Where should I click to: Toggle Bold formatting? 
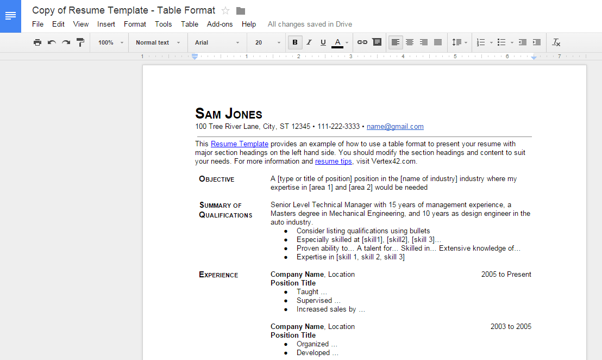pos(295,42)
